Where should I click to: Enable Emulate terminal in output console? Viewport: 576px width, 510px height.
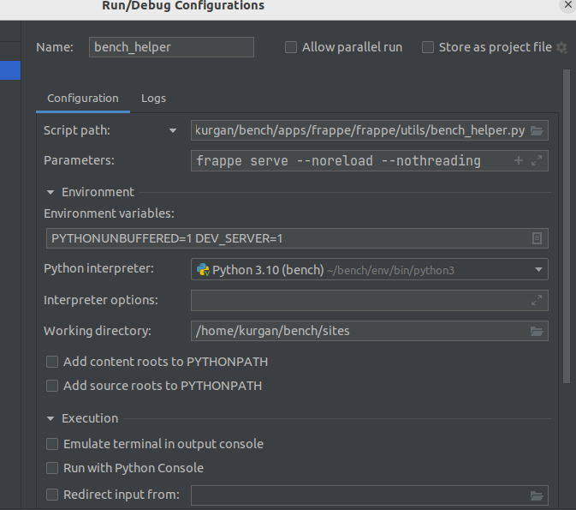[52, 444]
